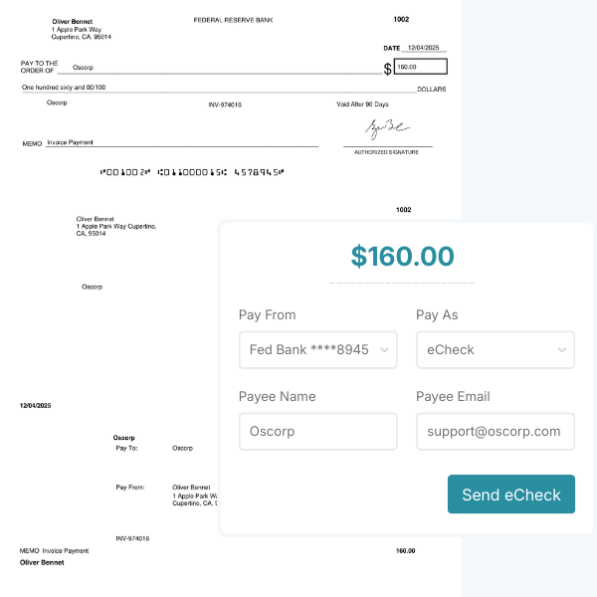The width and height of the screenshot is (597, 597).
Task: Click the Payee Email input field
Action: coord(495,432)
